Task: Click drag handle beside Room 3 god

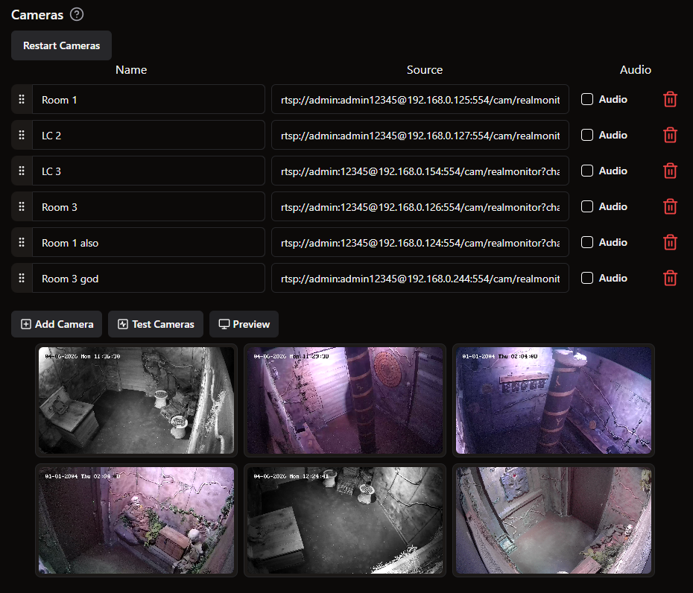Action: pos(22,278)
